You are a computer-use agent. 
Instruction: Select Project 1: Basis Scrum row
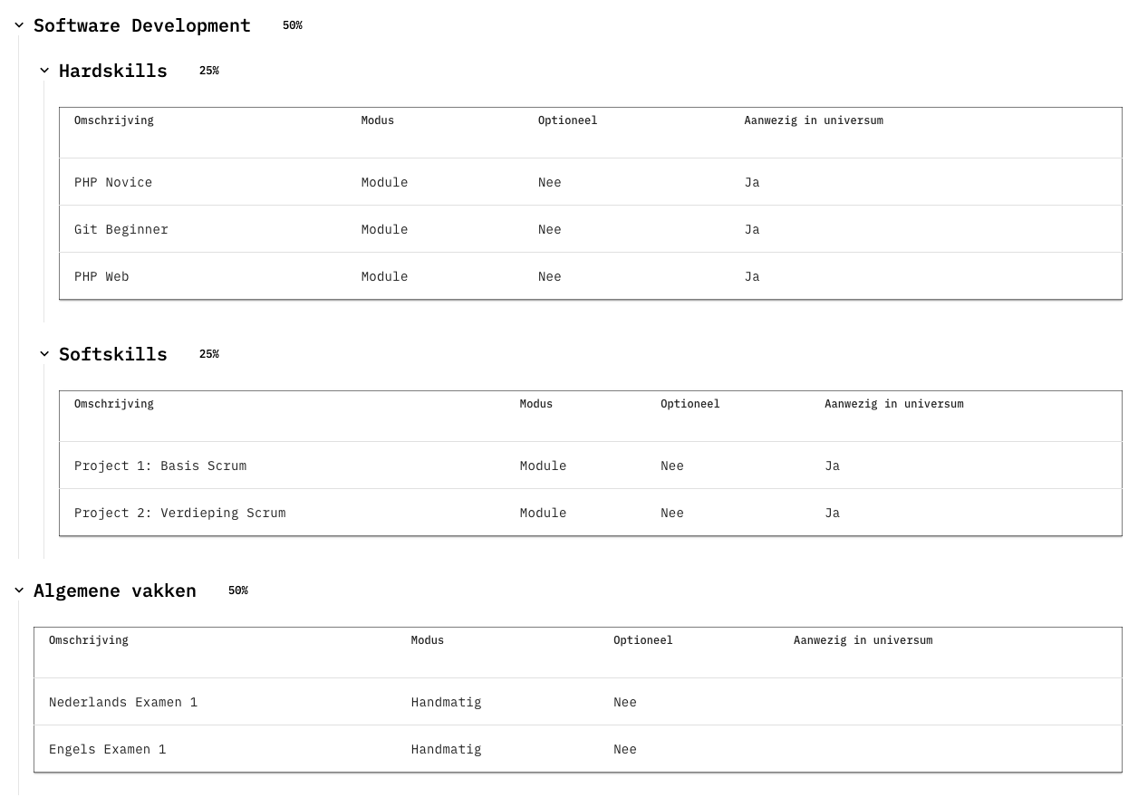[x=591, y=466]
